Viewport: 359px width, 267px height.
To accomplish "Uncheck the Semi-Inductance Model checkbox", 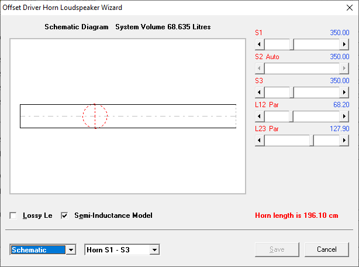I will [64, 215].
